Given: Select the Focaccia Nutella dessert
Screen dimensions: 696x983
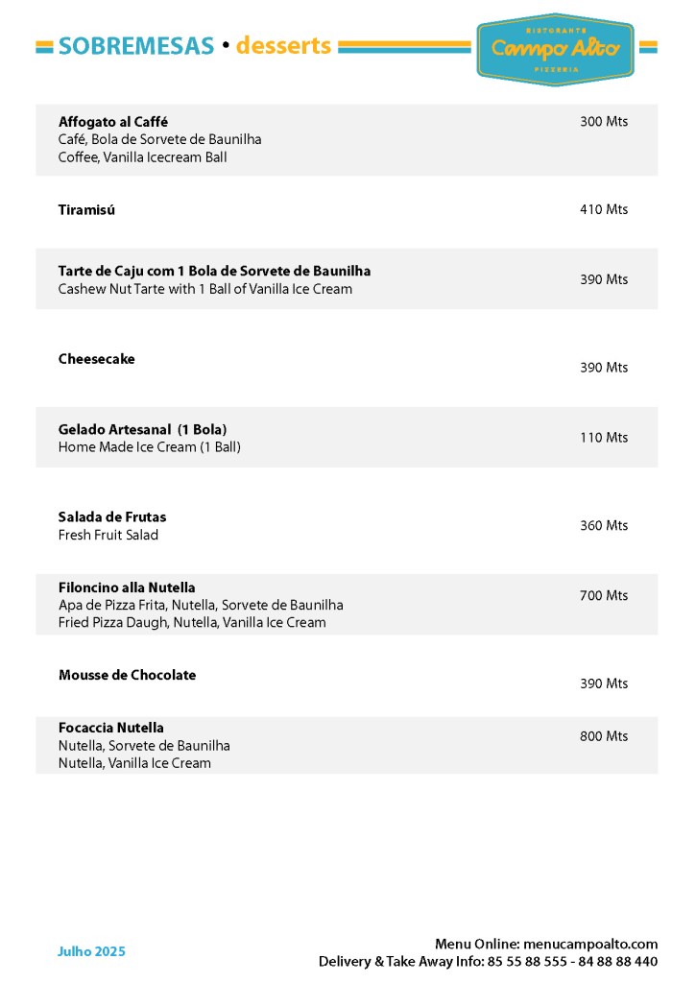Looking at the screenshot, I should [x=111, y=728].
